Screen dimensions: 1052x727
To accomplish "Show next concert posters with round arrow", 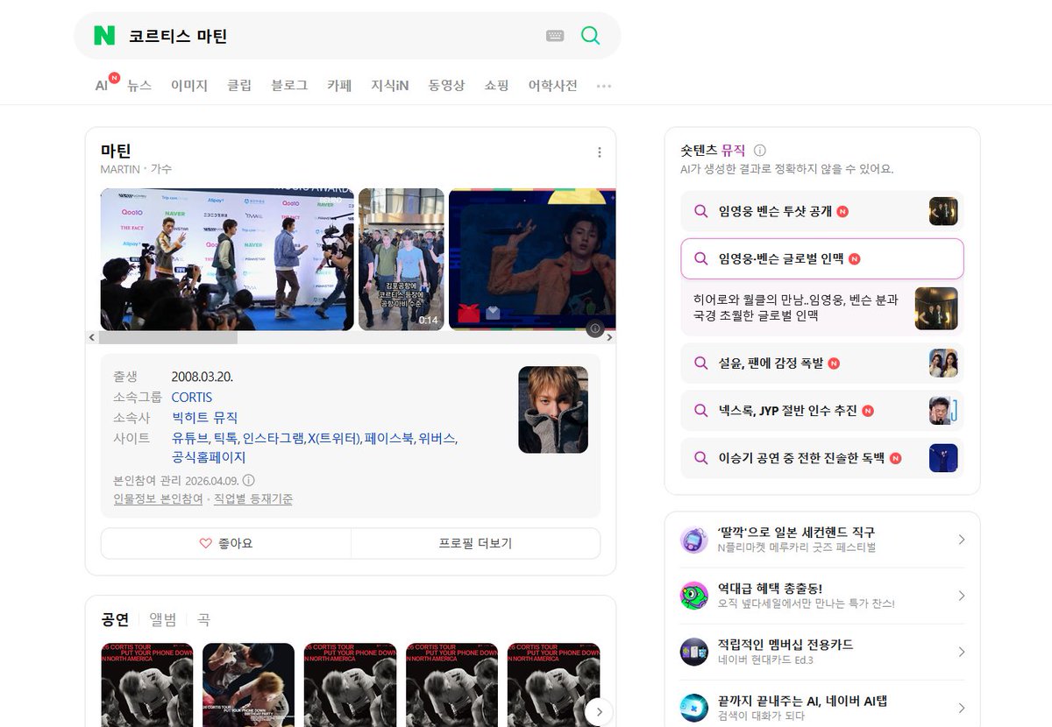I will (599, 712).
